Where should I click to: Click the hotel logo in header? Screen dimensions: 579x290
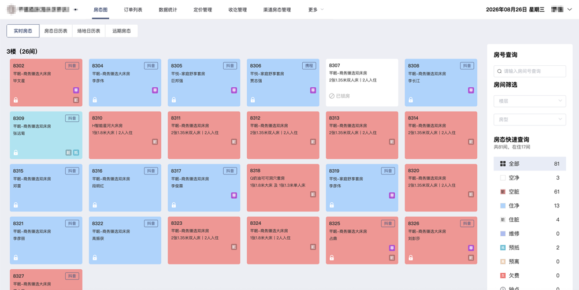pos(11,10)
